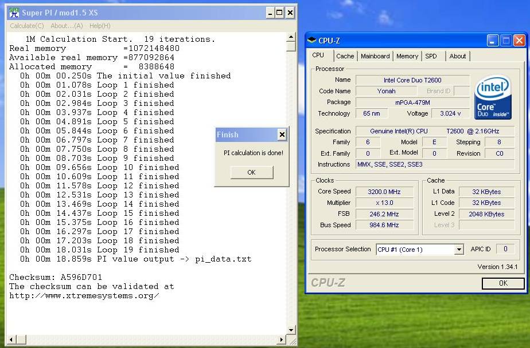Click the Package value mPGA-479M

pos(412,102)
